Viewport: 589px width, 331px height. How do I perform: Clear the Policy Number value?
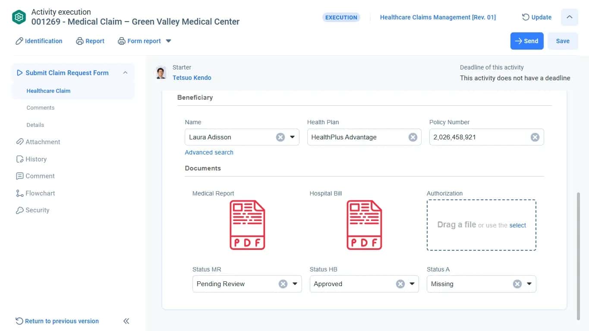[535, 137]
